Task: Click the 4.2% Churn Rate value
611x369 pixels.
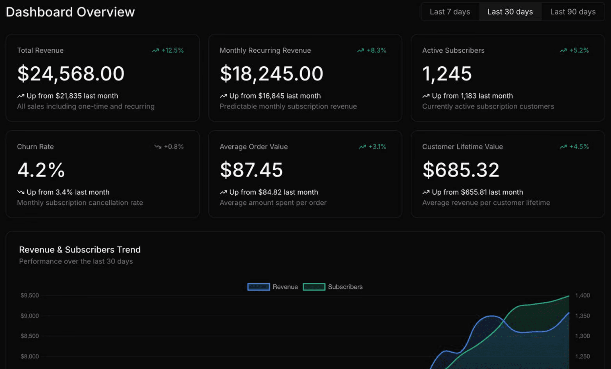Action: [41, 170]
